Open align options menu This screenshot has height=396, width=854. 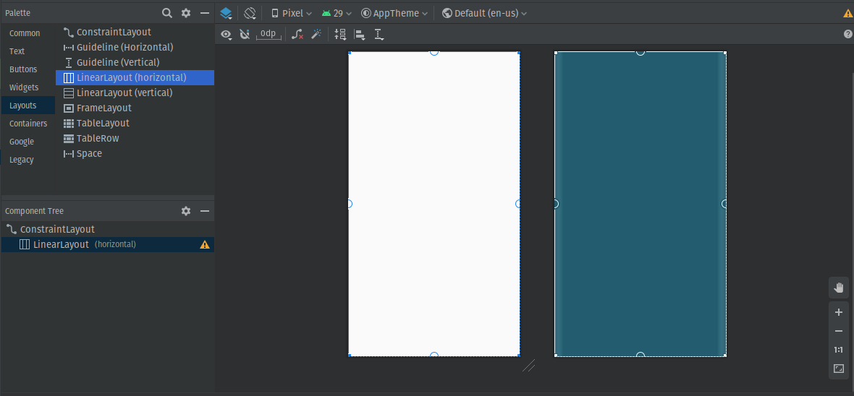pyautogui.click(x=360, y=34)
